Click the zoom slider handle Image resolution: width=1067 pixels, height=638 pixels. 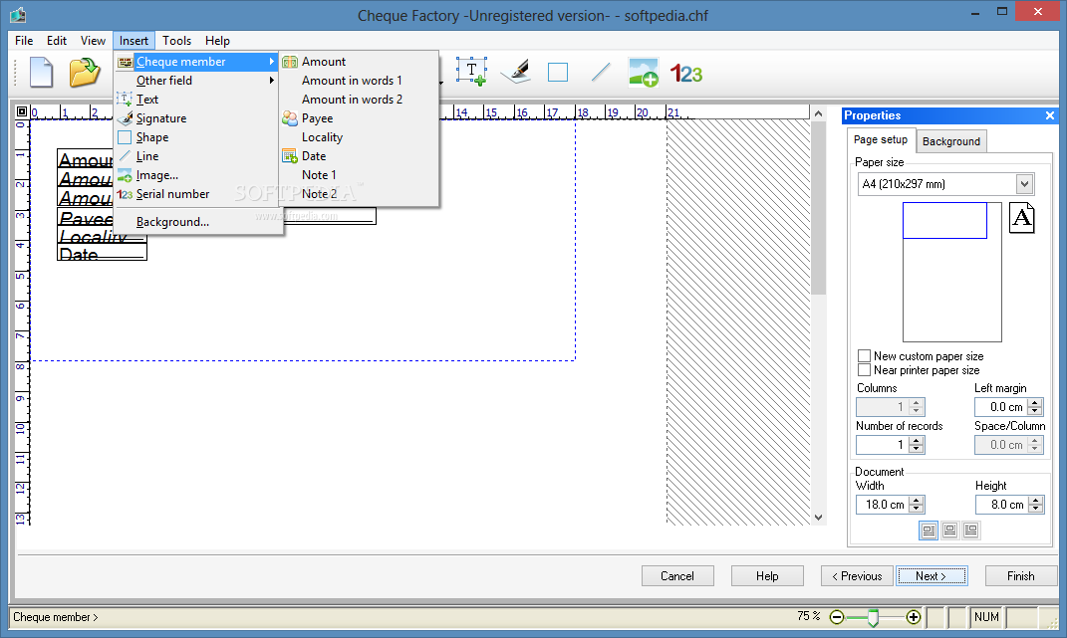tap(873, 617)
